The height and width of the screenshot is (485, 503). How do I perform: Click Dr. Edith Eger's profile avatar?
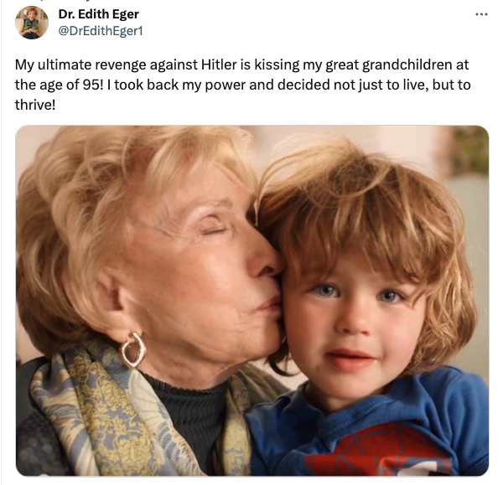click(32, 23)
